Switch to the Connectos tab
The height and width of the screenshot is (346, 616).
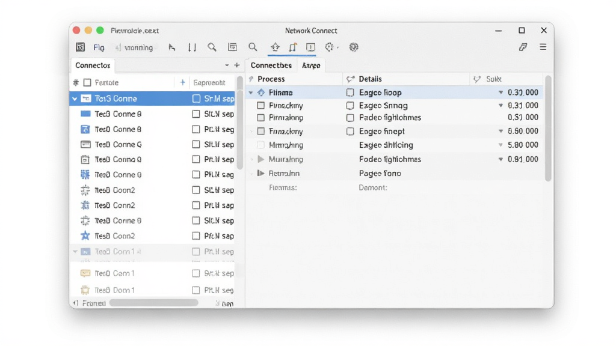point(93,65)
